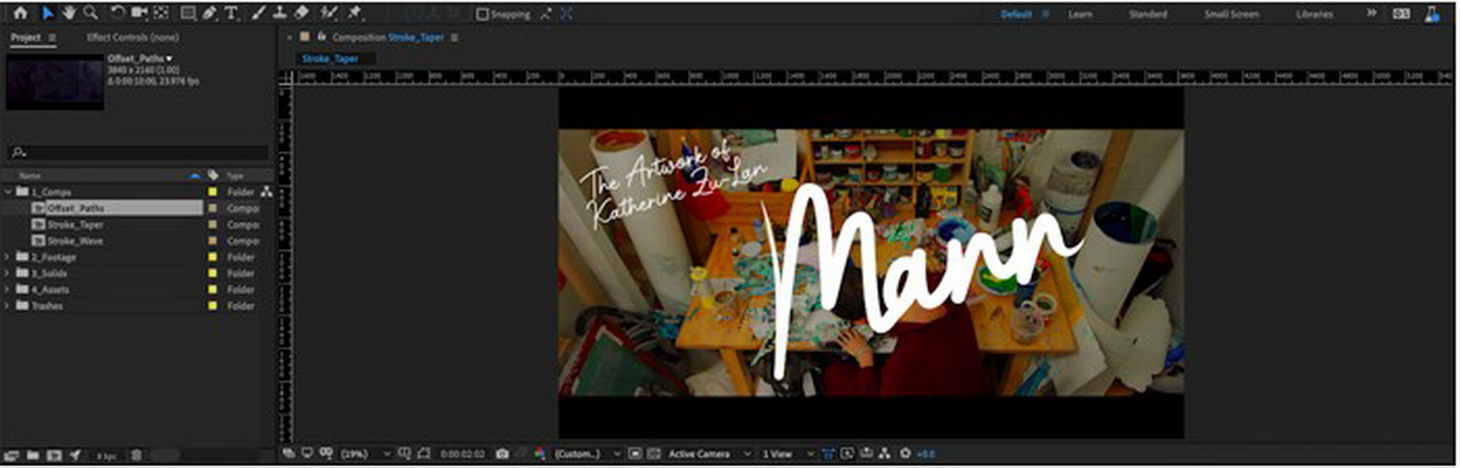Select the Hand tool

click(69, 13)
